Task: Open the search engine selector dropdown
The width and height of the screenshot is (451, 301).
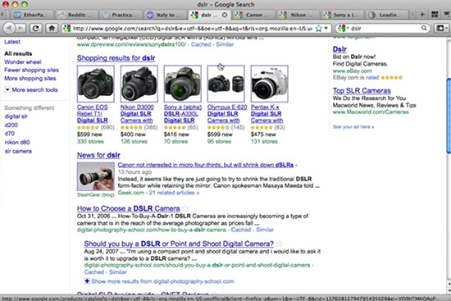Action: point(343,28)
